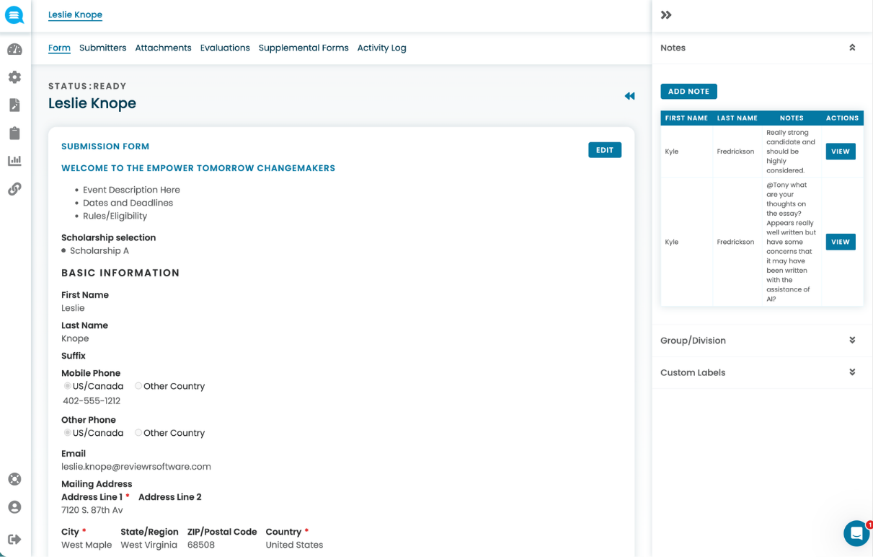Click the First Name value Leslie
Image resolution: width=873 pixels, height=557 pixels.
coord(73,308)
